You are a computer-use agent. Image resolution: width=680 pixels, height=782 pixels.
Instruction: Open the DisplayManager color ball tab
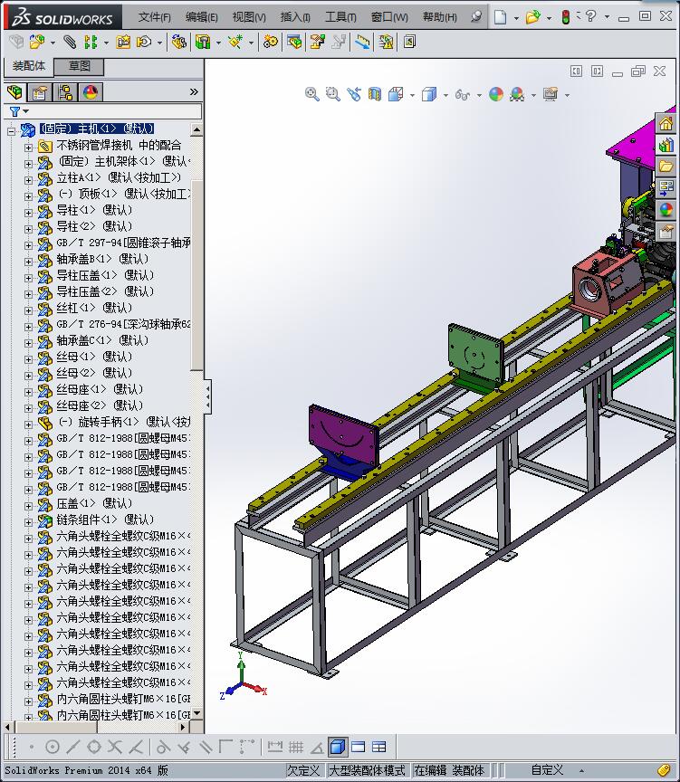point(91,92)
